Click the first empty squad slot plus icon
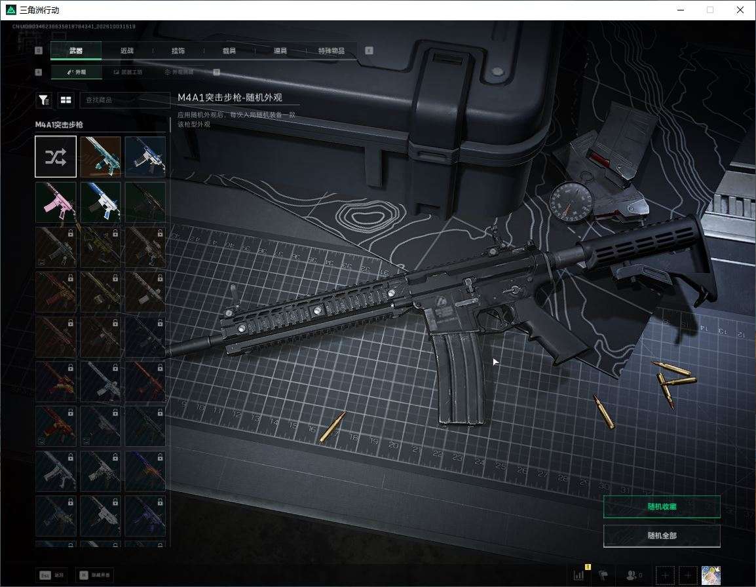Viewport: 756px width, 587px height. [x=665, y=575]
